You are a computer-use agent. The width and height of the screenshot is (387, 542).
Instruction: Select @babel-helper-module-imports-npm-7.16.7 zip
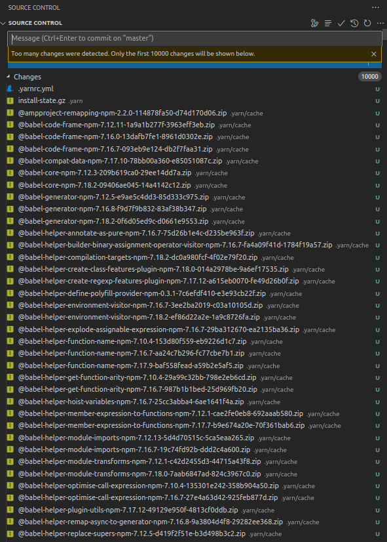coord(134,450)
